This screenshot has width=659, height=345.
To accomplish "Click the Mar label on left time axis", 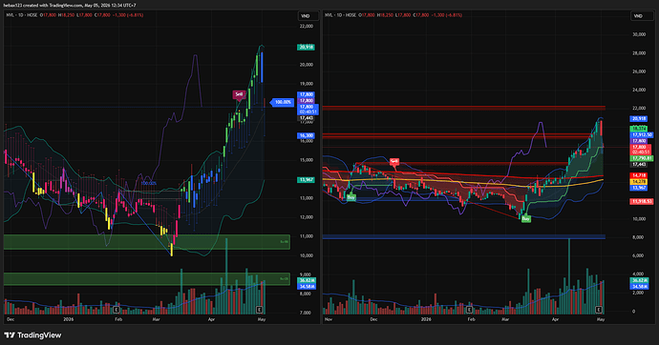I will tap(156, 319).
